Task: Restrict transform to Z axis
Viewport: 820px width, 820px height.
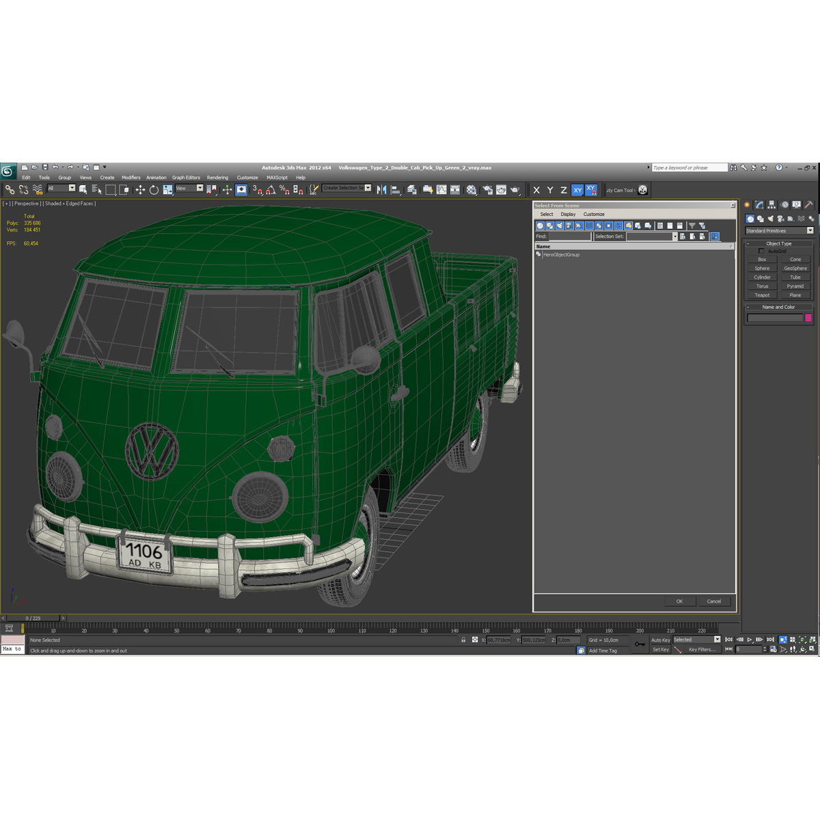Action: [x=564, y=190]
